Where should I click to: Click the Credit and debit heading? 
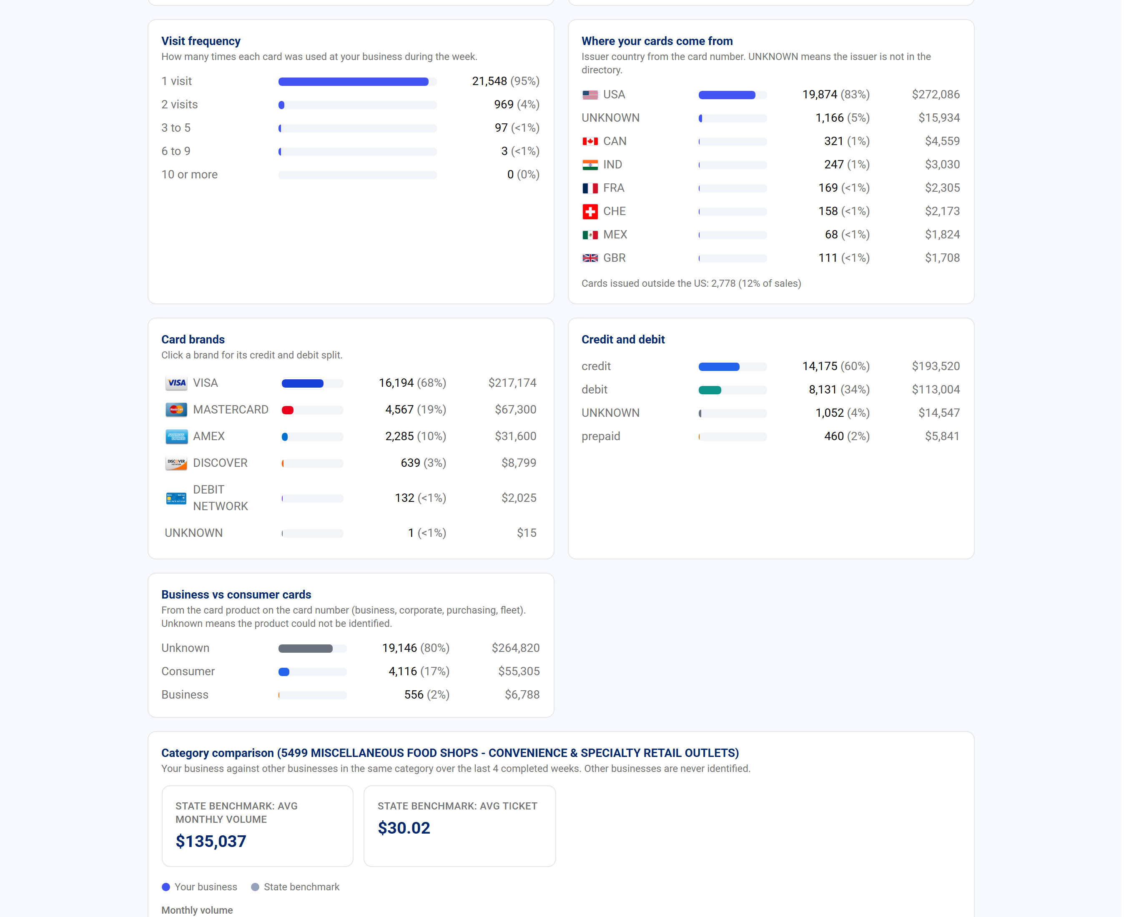tap(623, 339)
